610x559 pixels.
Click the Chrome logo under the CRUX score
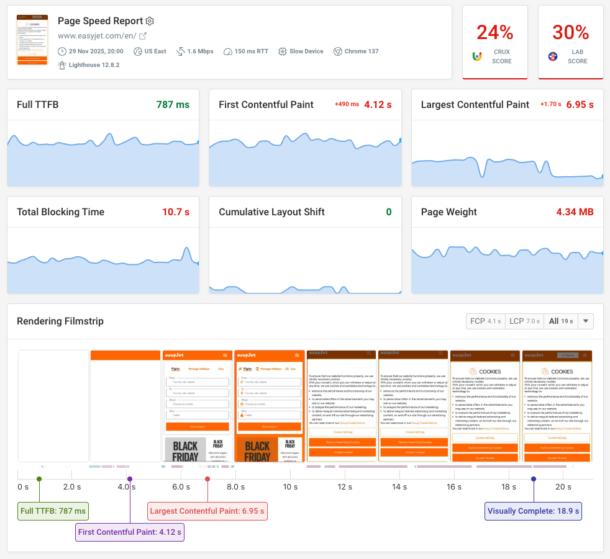click(x=477, y=56)
